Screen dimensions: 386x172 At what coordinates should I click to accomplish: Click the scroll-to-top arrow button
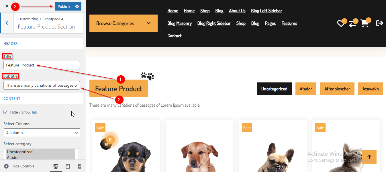pos(369,157)
